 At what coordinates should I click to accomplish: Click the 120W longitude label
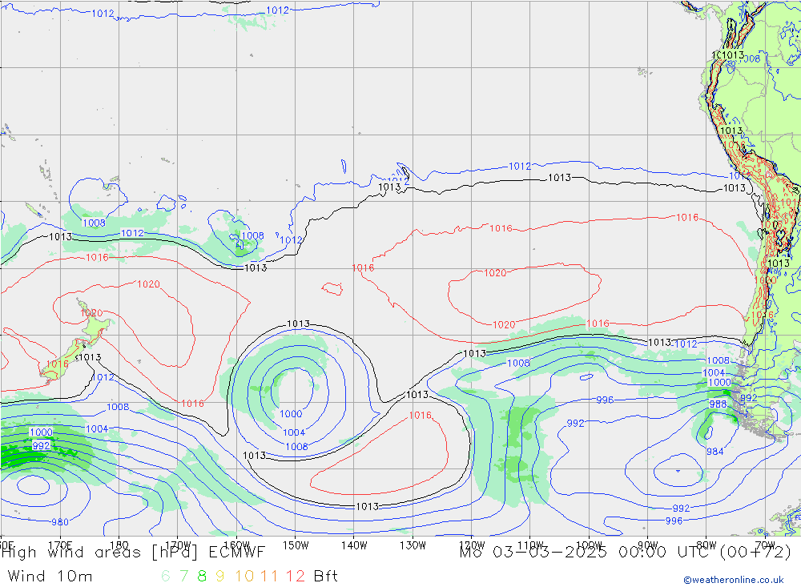pos(472,545)
